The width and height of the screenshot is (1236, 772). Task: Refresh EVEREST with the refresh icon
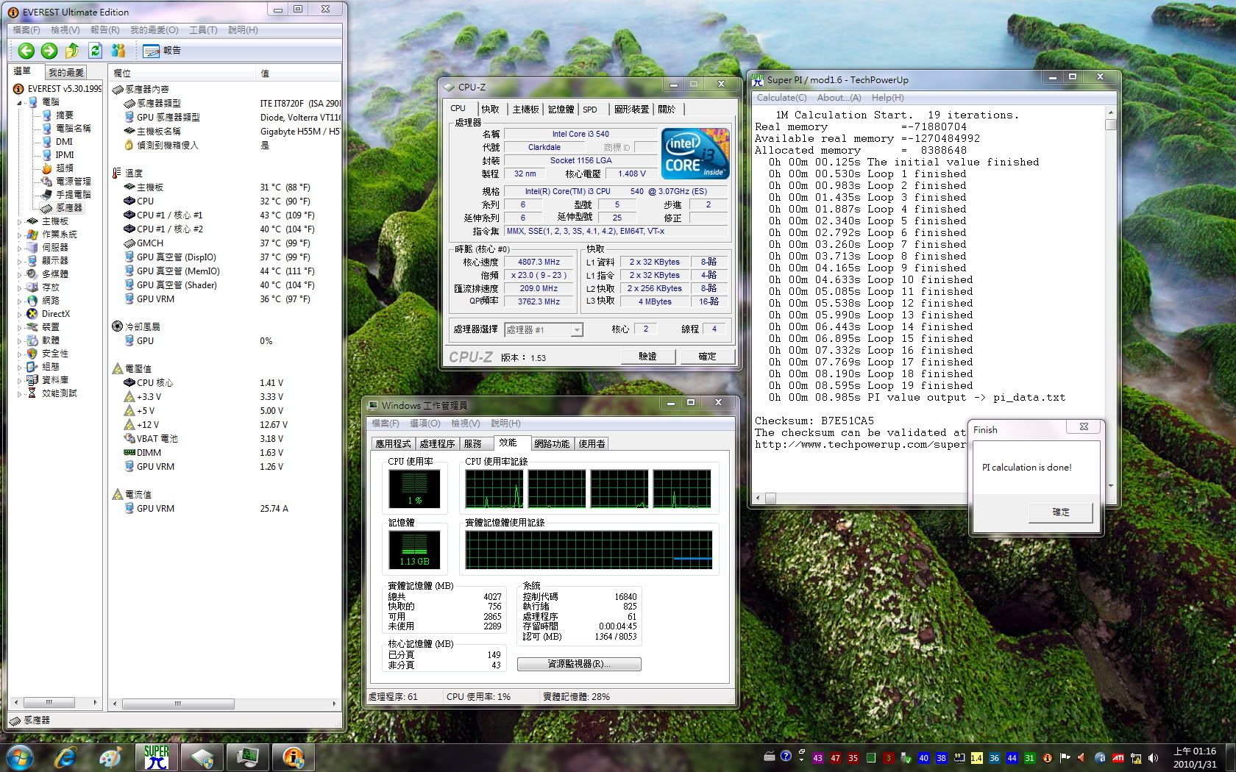95,51
